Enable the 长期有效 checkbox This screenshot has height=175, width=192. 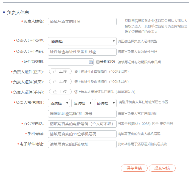[x=98, y=62]
